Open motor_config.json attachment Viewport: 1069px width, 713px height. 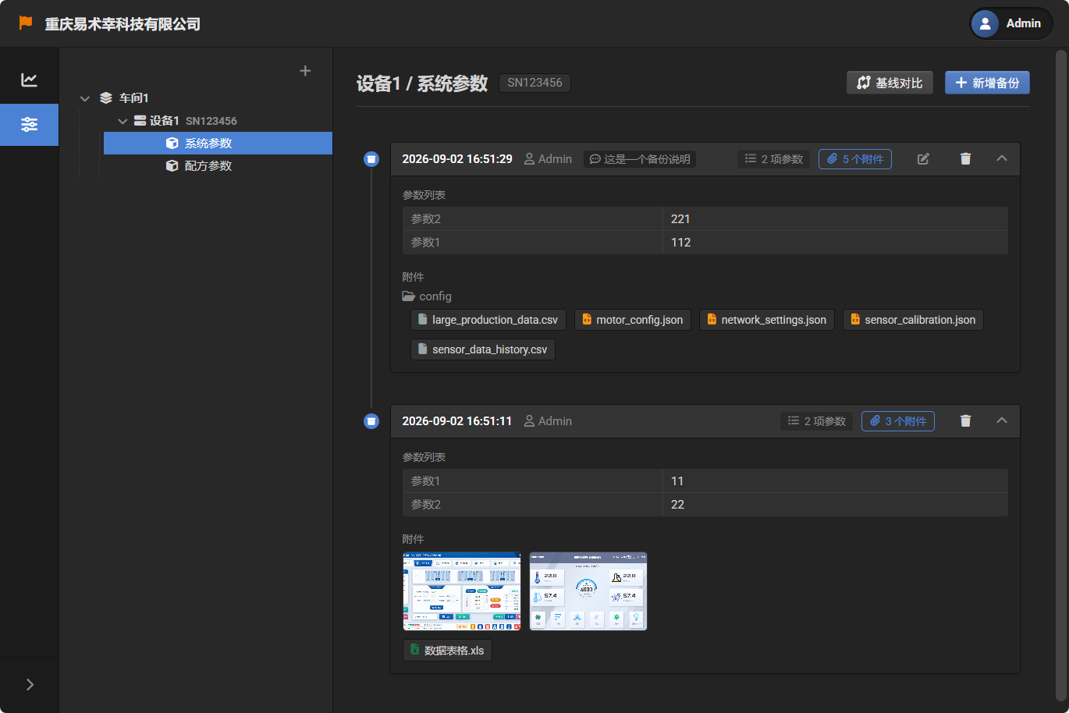(633, 320)
